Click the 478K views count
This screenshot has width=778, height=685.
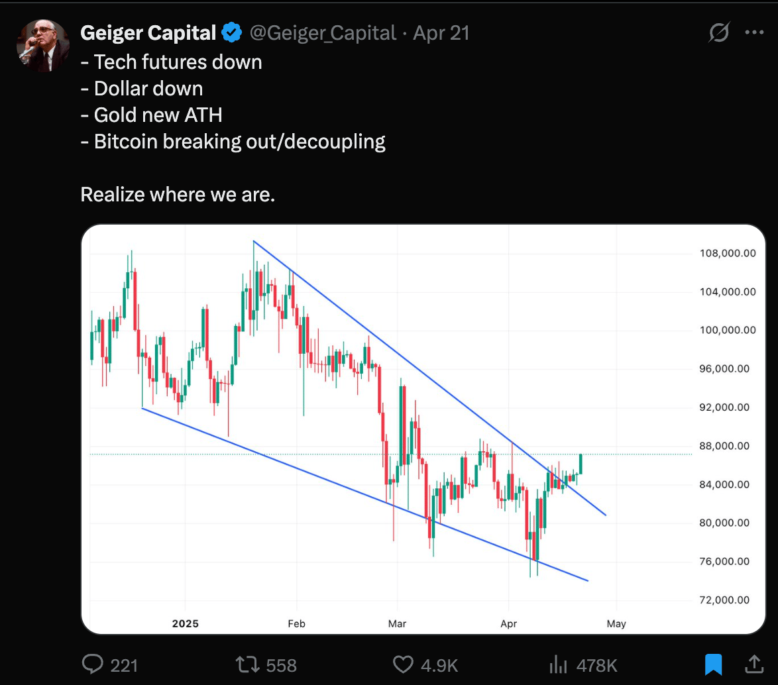(597, 665)
